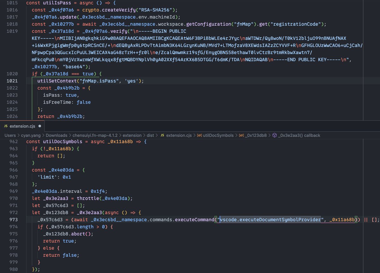
Task: Click throttle call on line 970
Action: coord(88,198)
